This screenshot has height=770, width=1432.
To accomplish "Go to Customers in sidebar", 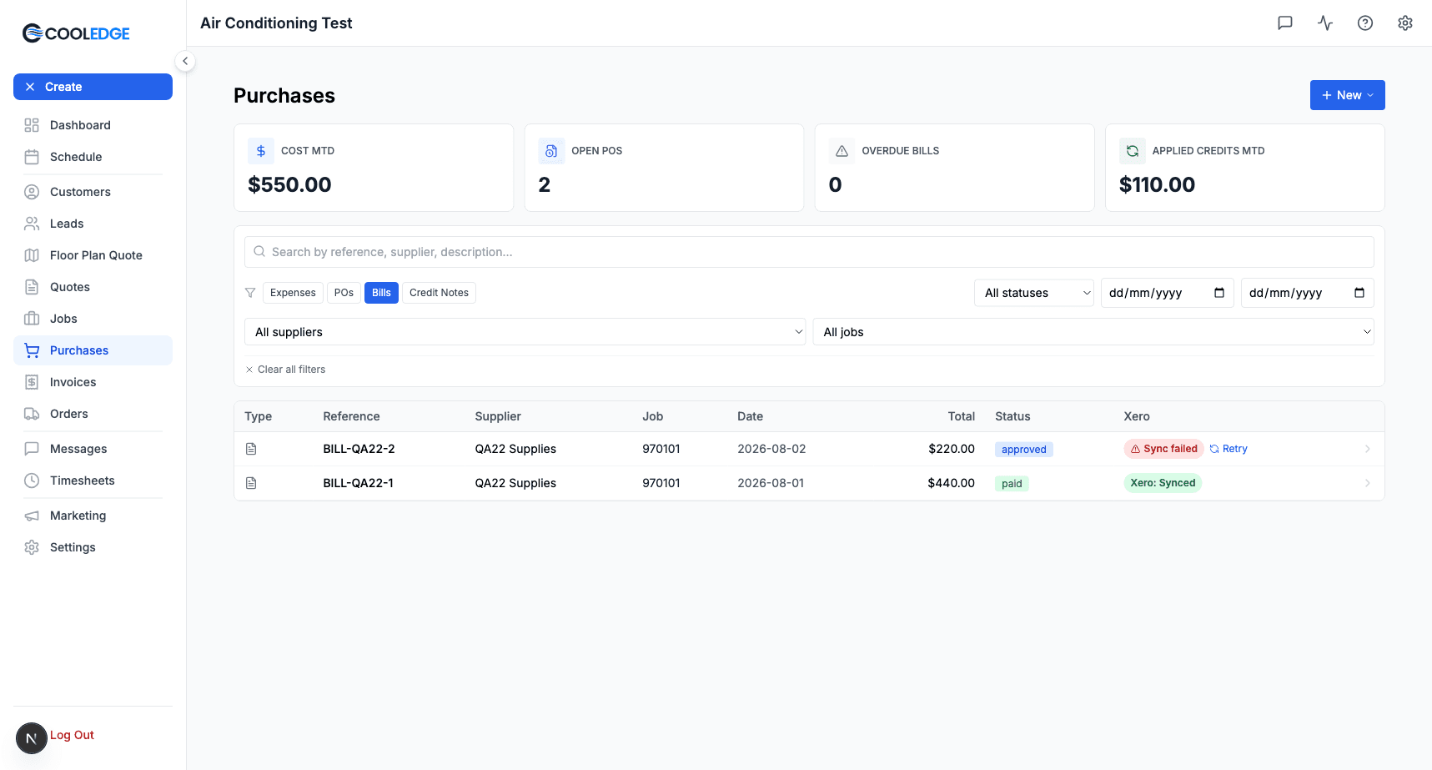I will click(x=93, y=192).
